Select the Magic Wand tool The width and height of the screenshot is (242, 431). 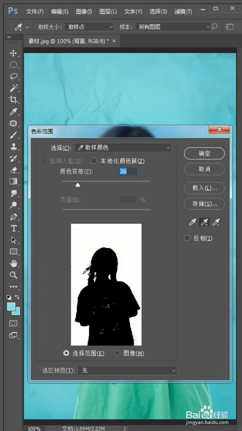pyautogui.click(x=13, y=88)
